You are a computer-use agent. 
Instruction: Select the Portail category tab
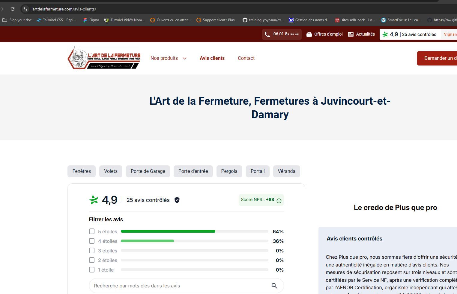(x=258, y=171)
